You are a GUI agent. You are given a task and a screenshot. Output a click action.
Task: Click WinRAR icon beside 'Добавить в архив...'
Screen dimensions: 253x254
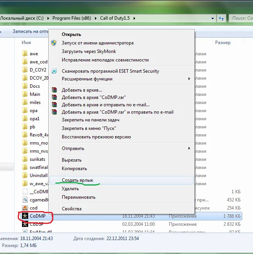click(54, 90)
